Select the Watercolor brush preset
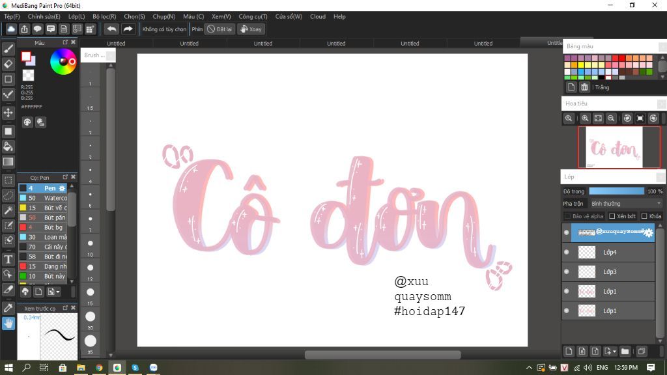Screen dimensions: 667x375 pyautogui.click(x=42, y=198)
